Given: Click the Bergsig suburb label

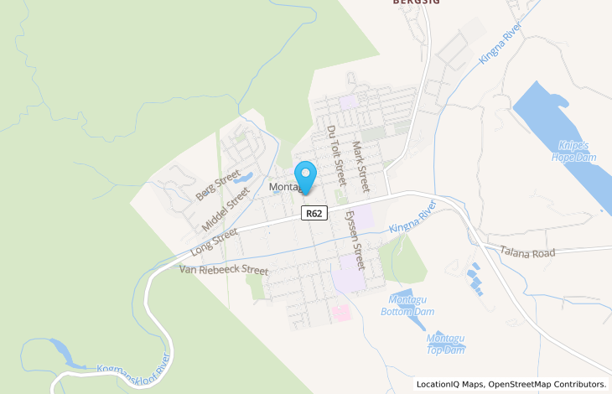Looking at the screenshot, I should pyautogui.click(x=417, y=2).
